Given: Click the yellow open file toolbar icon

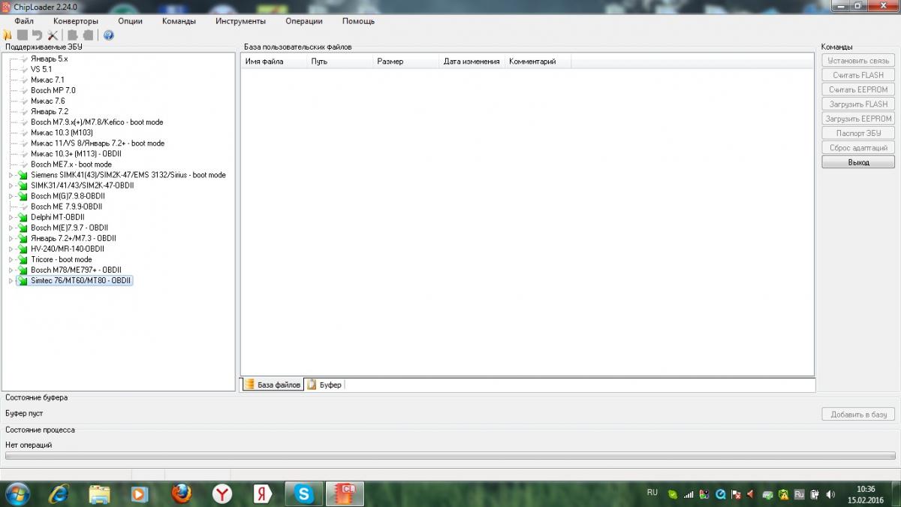Looking at the screenshot, I should point(8,35).
